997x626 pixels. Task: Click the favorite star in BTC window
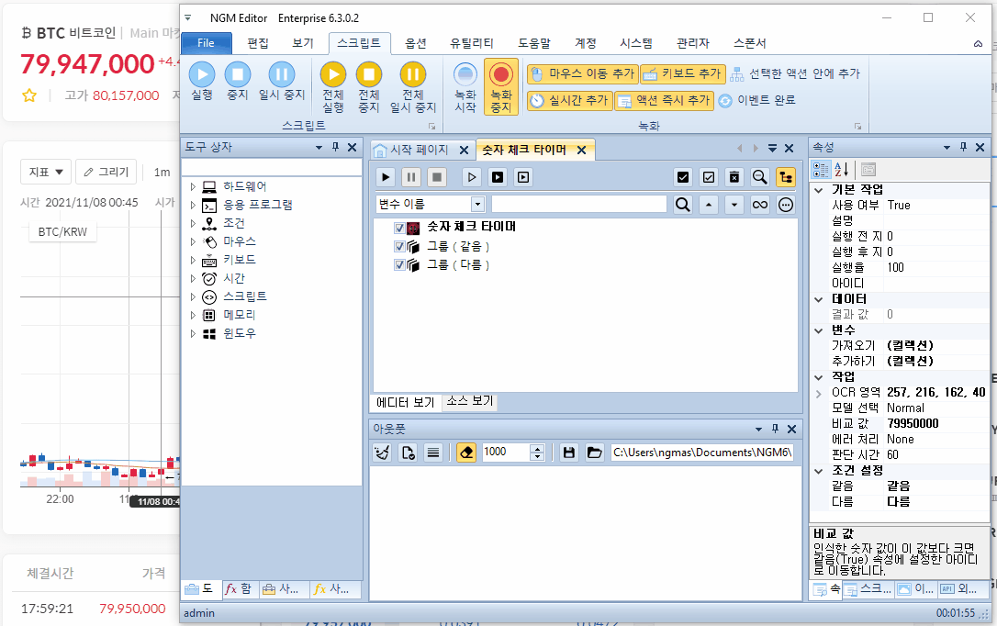(x=29, y=96)
